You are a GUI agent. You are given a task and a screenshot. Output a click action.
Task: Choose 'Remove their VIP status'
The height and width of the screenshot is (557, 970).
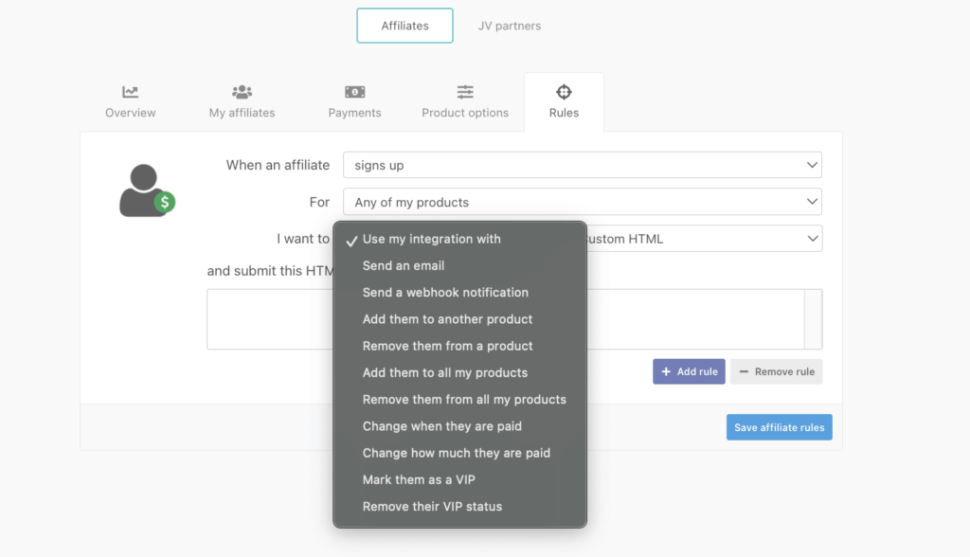click(432, 507)
